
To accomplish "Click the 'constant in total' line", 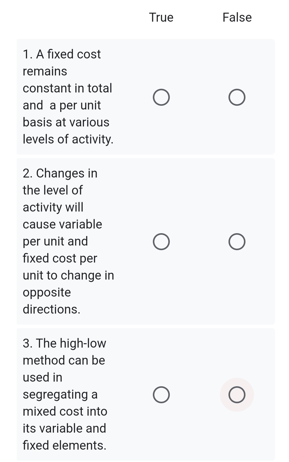I will coord(67,88).
